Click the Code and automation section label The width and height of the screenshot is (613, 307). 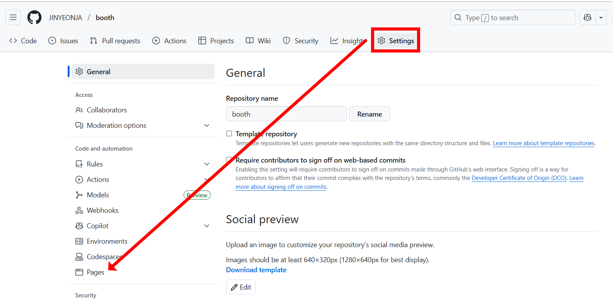point(104,149)
